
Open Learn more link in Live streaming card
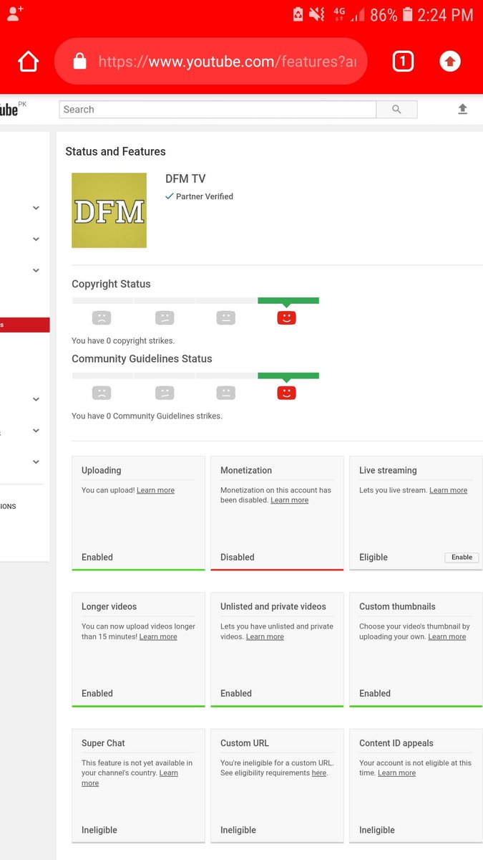[x=448, y=490]
